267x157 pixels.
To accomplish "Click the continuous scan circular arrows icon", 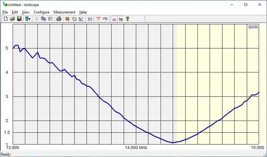I will [74, 19].
